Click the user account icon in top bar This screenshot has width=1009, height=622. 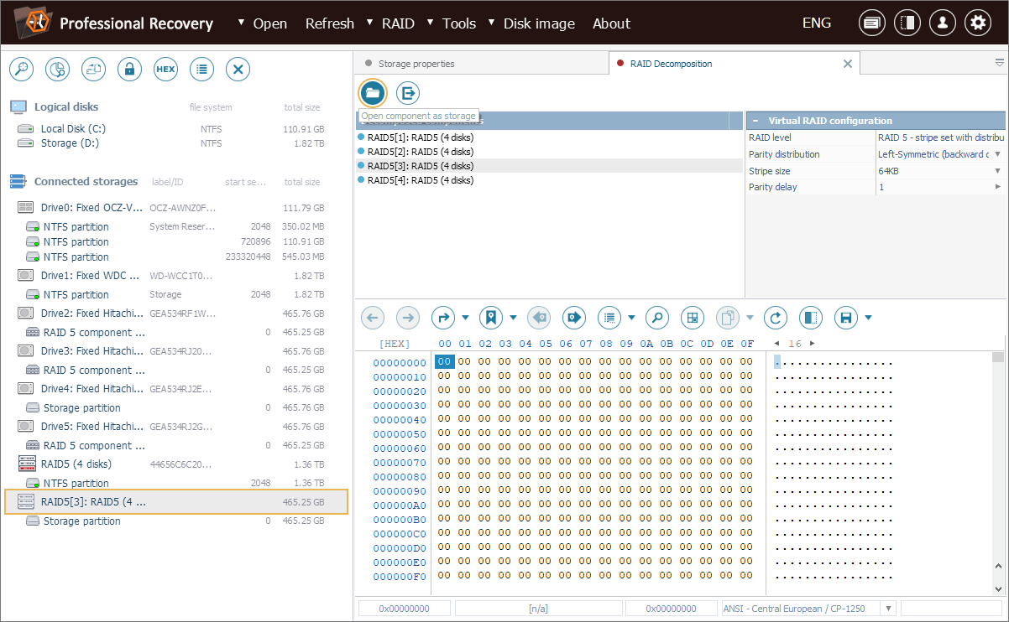point(942,23)
